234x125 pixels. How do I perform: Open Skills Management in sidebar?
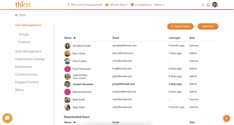(x=28, y=51)
